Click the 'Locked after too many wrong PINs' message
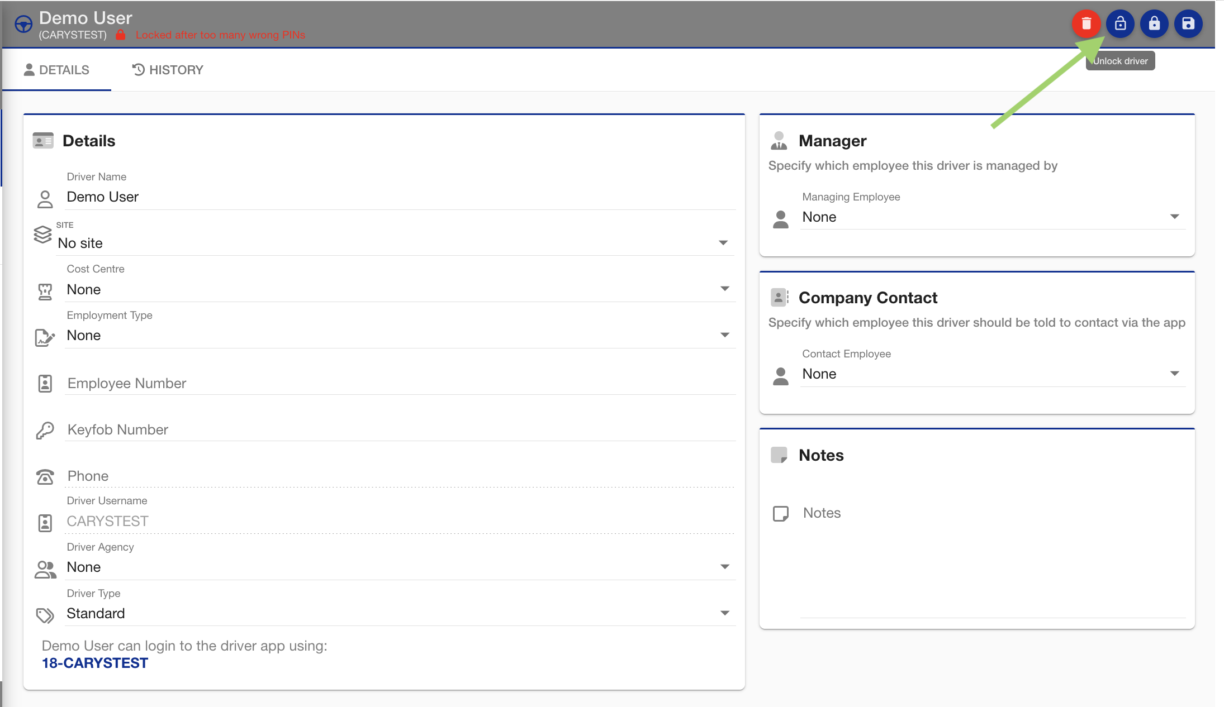This screenshot has width=1224, height=707. click(220, 35)
